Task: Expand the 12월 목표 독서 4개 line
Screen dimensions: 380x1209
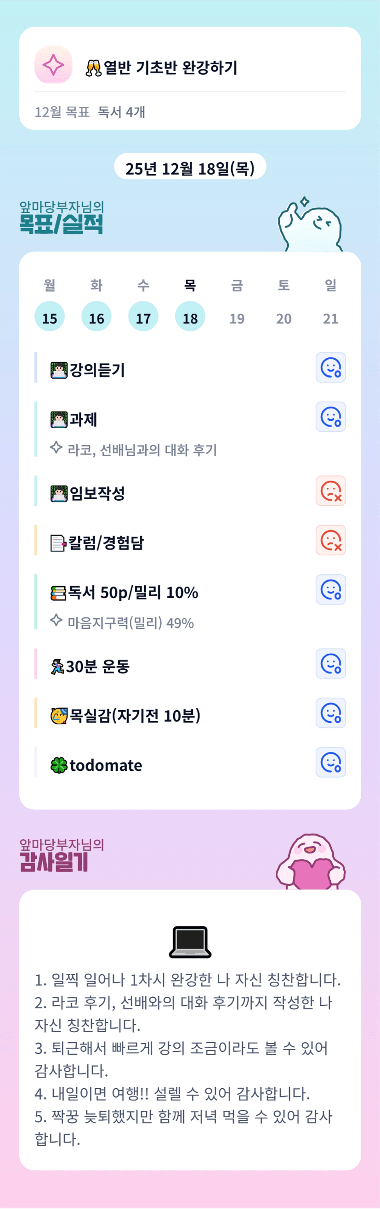Action: 90,112
